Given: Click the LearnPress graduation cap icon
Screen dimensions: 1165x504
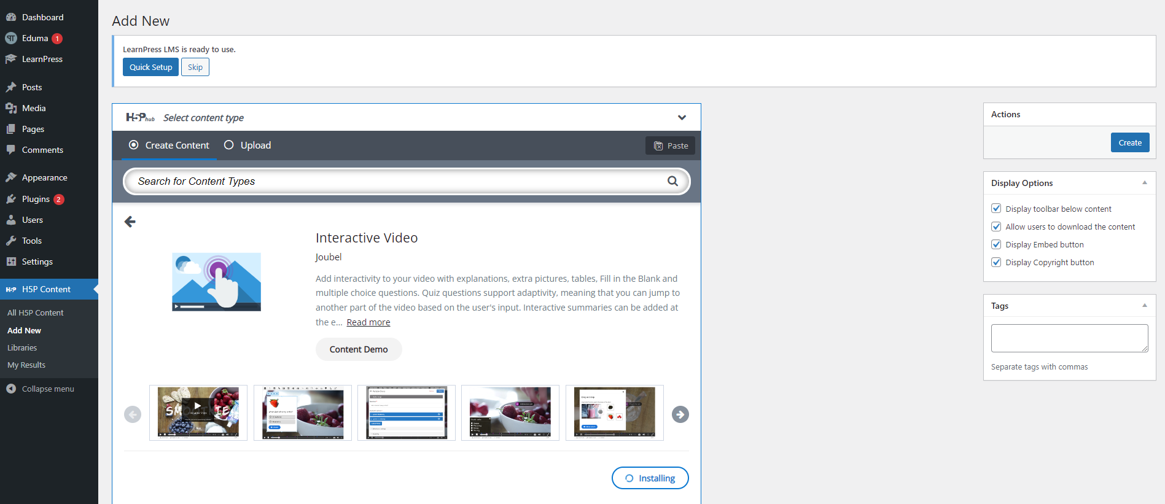Looking at the screenshot, I should (x=11, y=59).
